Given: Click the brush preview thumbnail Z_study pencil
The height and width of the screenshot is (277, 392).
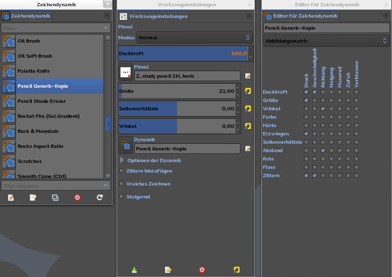Looking at the screenshot, I should [x=126, y=72].
